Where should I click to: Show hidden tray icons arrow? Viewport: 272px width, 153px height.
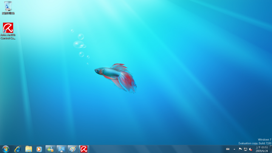234,149
